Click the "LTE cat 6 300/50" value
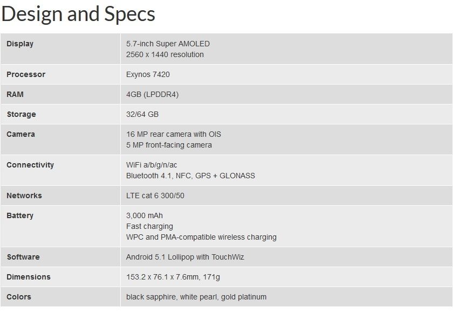This screenshot has width=459, height=314. (155, 196)
